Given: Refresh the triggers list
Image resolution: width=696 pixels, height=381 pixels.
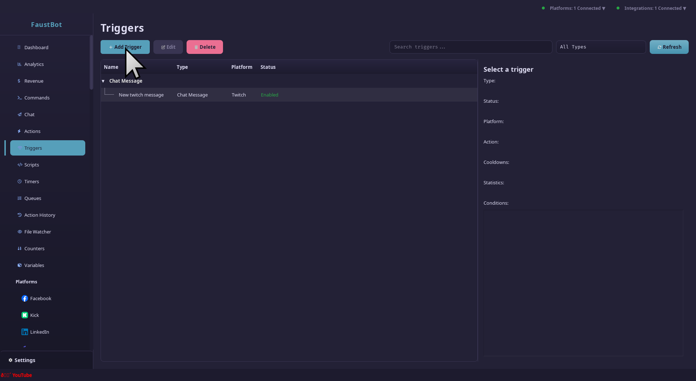Looking at the screenshot, I should pos(669,47).
